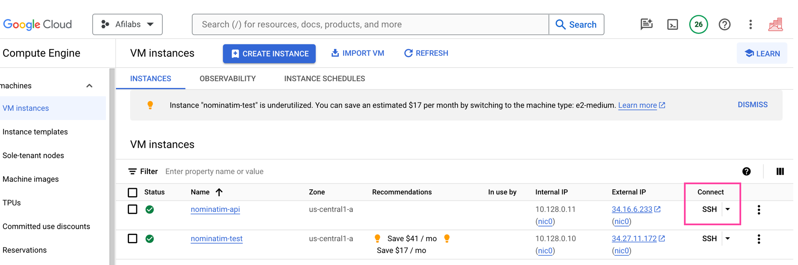Open more actions for nominatim-test row
The image size is (798, 265).
pyautogui.click(x=759, y=239)
